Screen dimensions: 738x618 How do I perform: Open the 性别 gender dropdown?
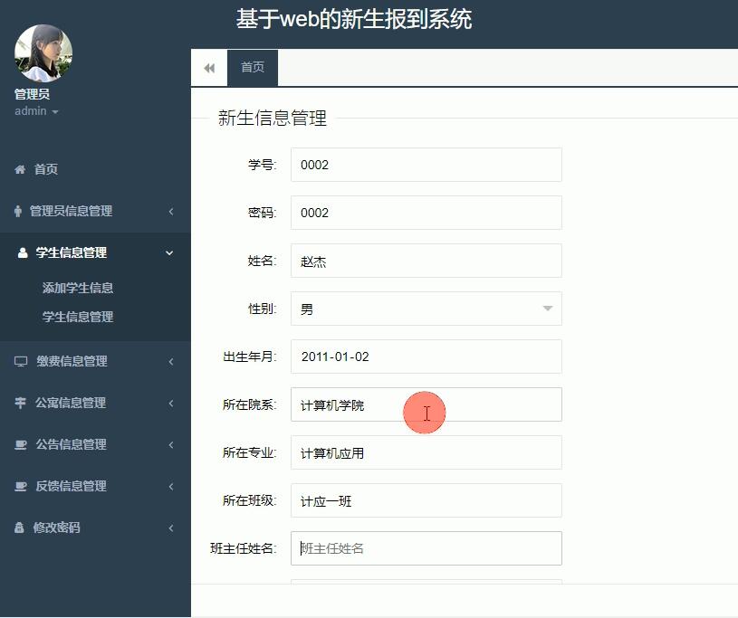point(547,309)
